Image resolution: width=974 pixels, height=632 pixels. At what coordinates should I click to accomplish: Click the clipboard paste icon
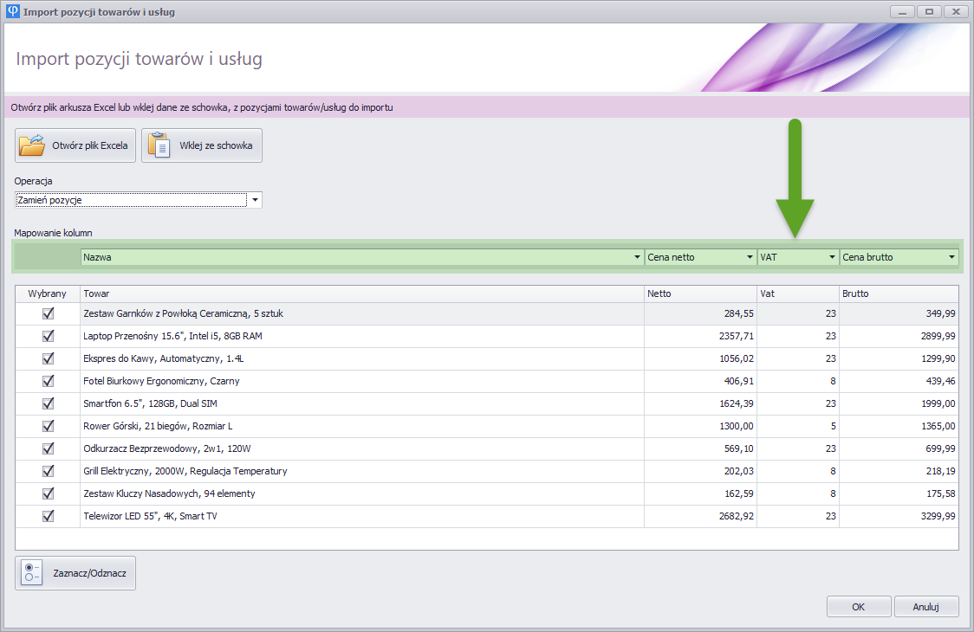(x=159, y=145)
